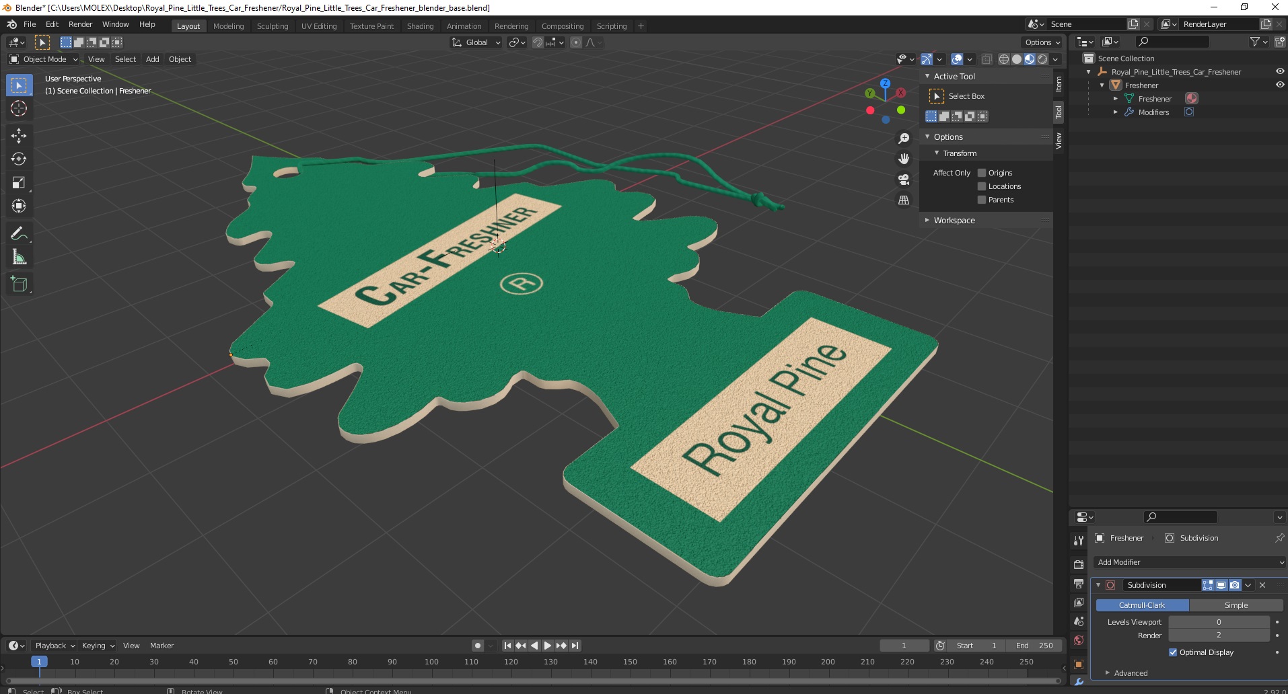The height and width of the screenshot is (694, 1288).
Task: Switch to the Shading workspace tab
Action: tap(420, 26)
